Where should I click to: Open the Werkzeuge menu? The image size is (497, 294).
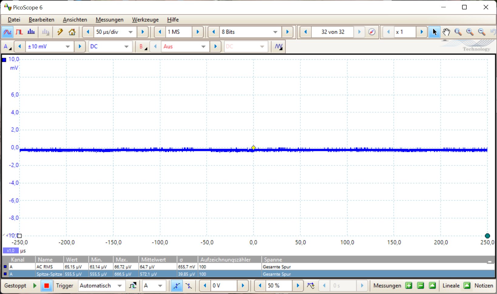point(145,20)
